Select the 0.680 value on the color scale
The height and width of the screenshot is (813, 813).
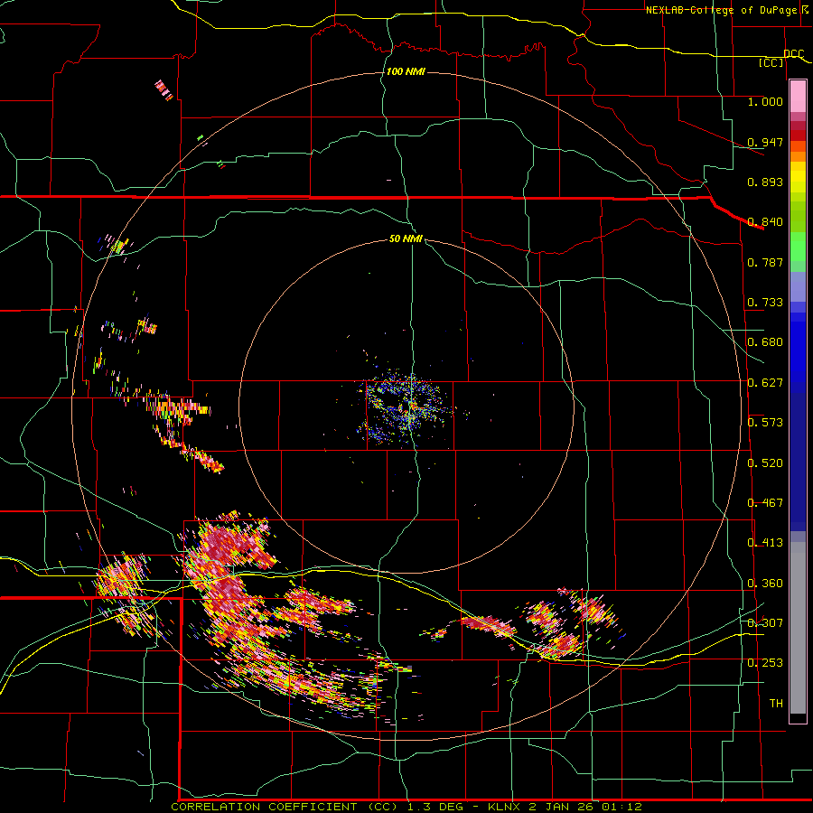765,342
